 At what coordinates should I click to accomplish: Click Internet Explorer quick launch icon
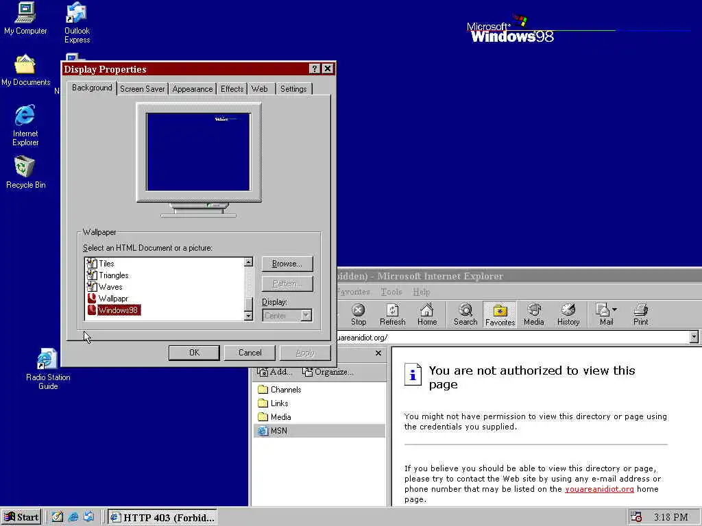pos(73,516)
